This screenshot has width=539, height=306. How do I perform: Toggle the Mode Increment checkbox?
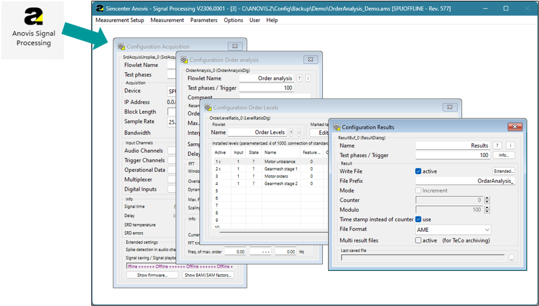pyautogui.click(x=418, y=190)
